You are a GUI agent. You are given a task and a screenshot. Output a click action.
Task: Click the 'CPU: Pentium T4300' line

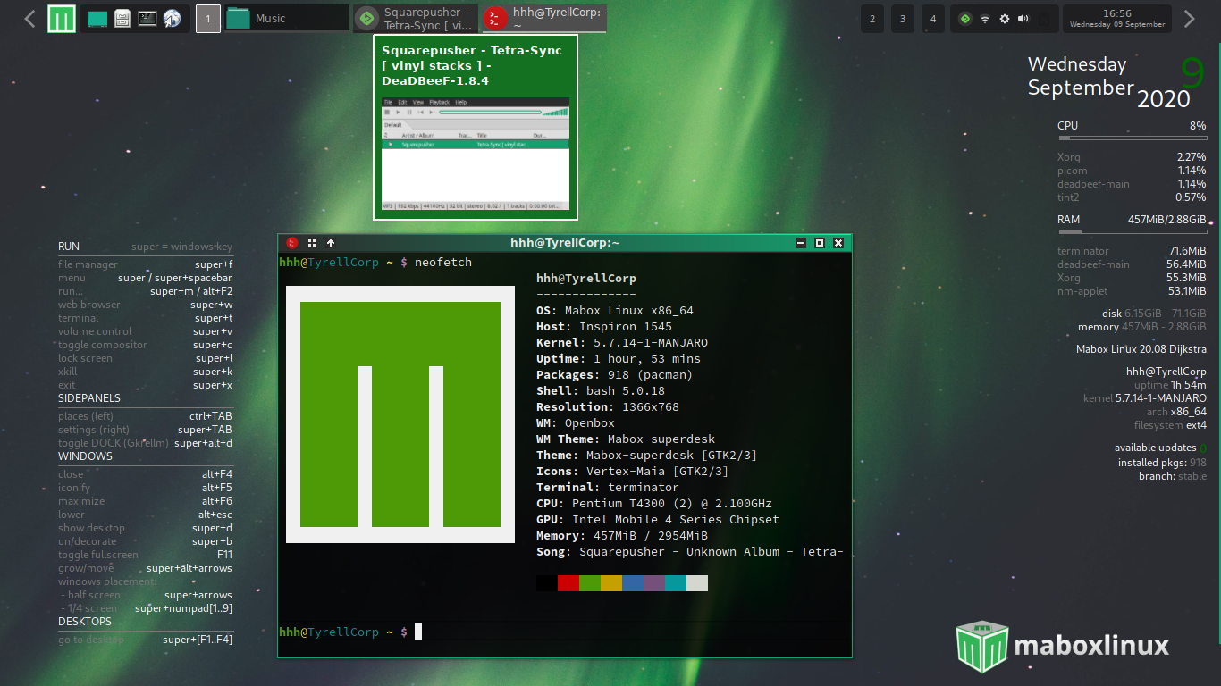(654, 503)
